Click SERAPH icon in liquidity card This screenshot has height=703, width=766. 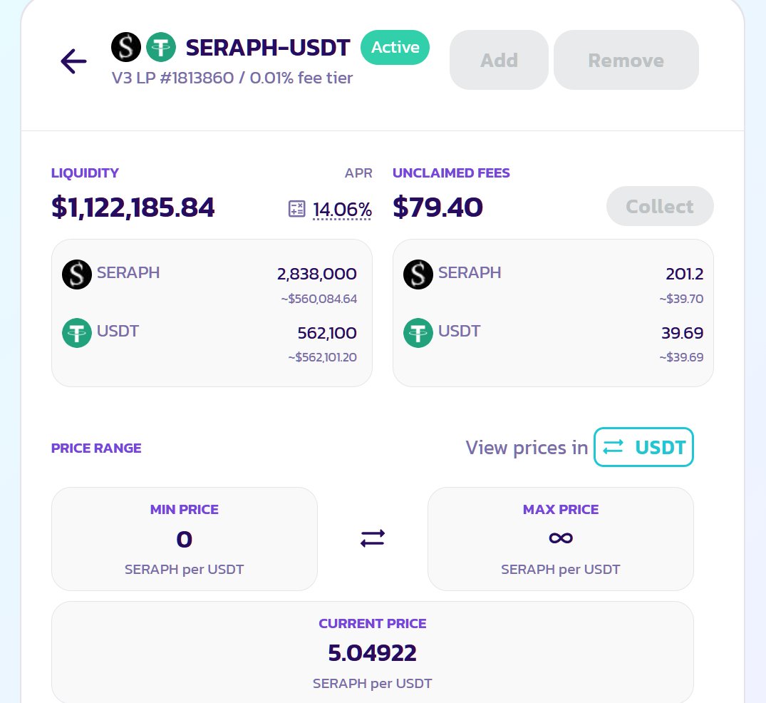click(x=77, y=274)
